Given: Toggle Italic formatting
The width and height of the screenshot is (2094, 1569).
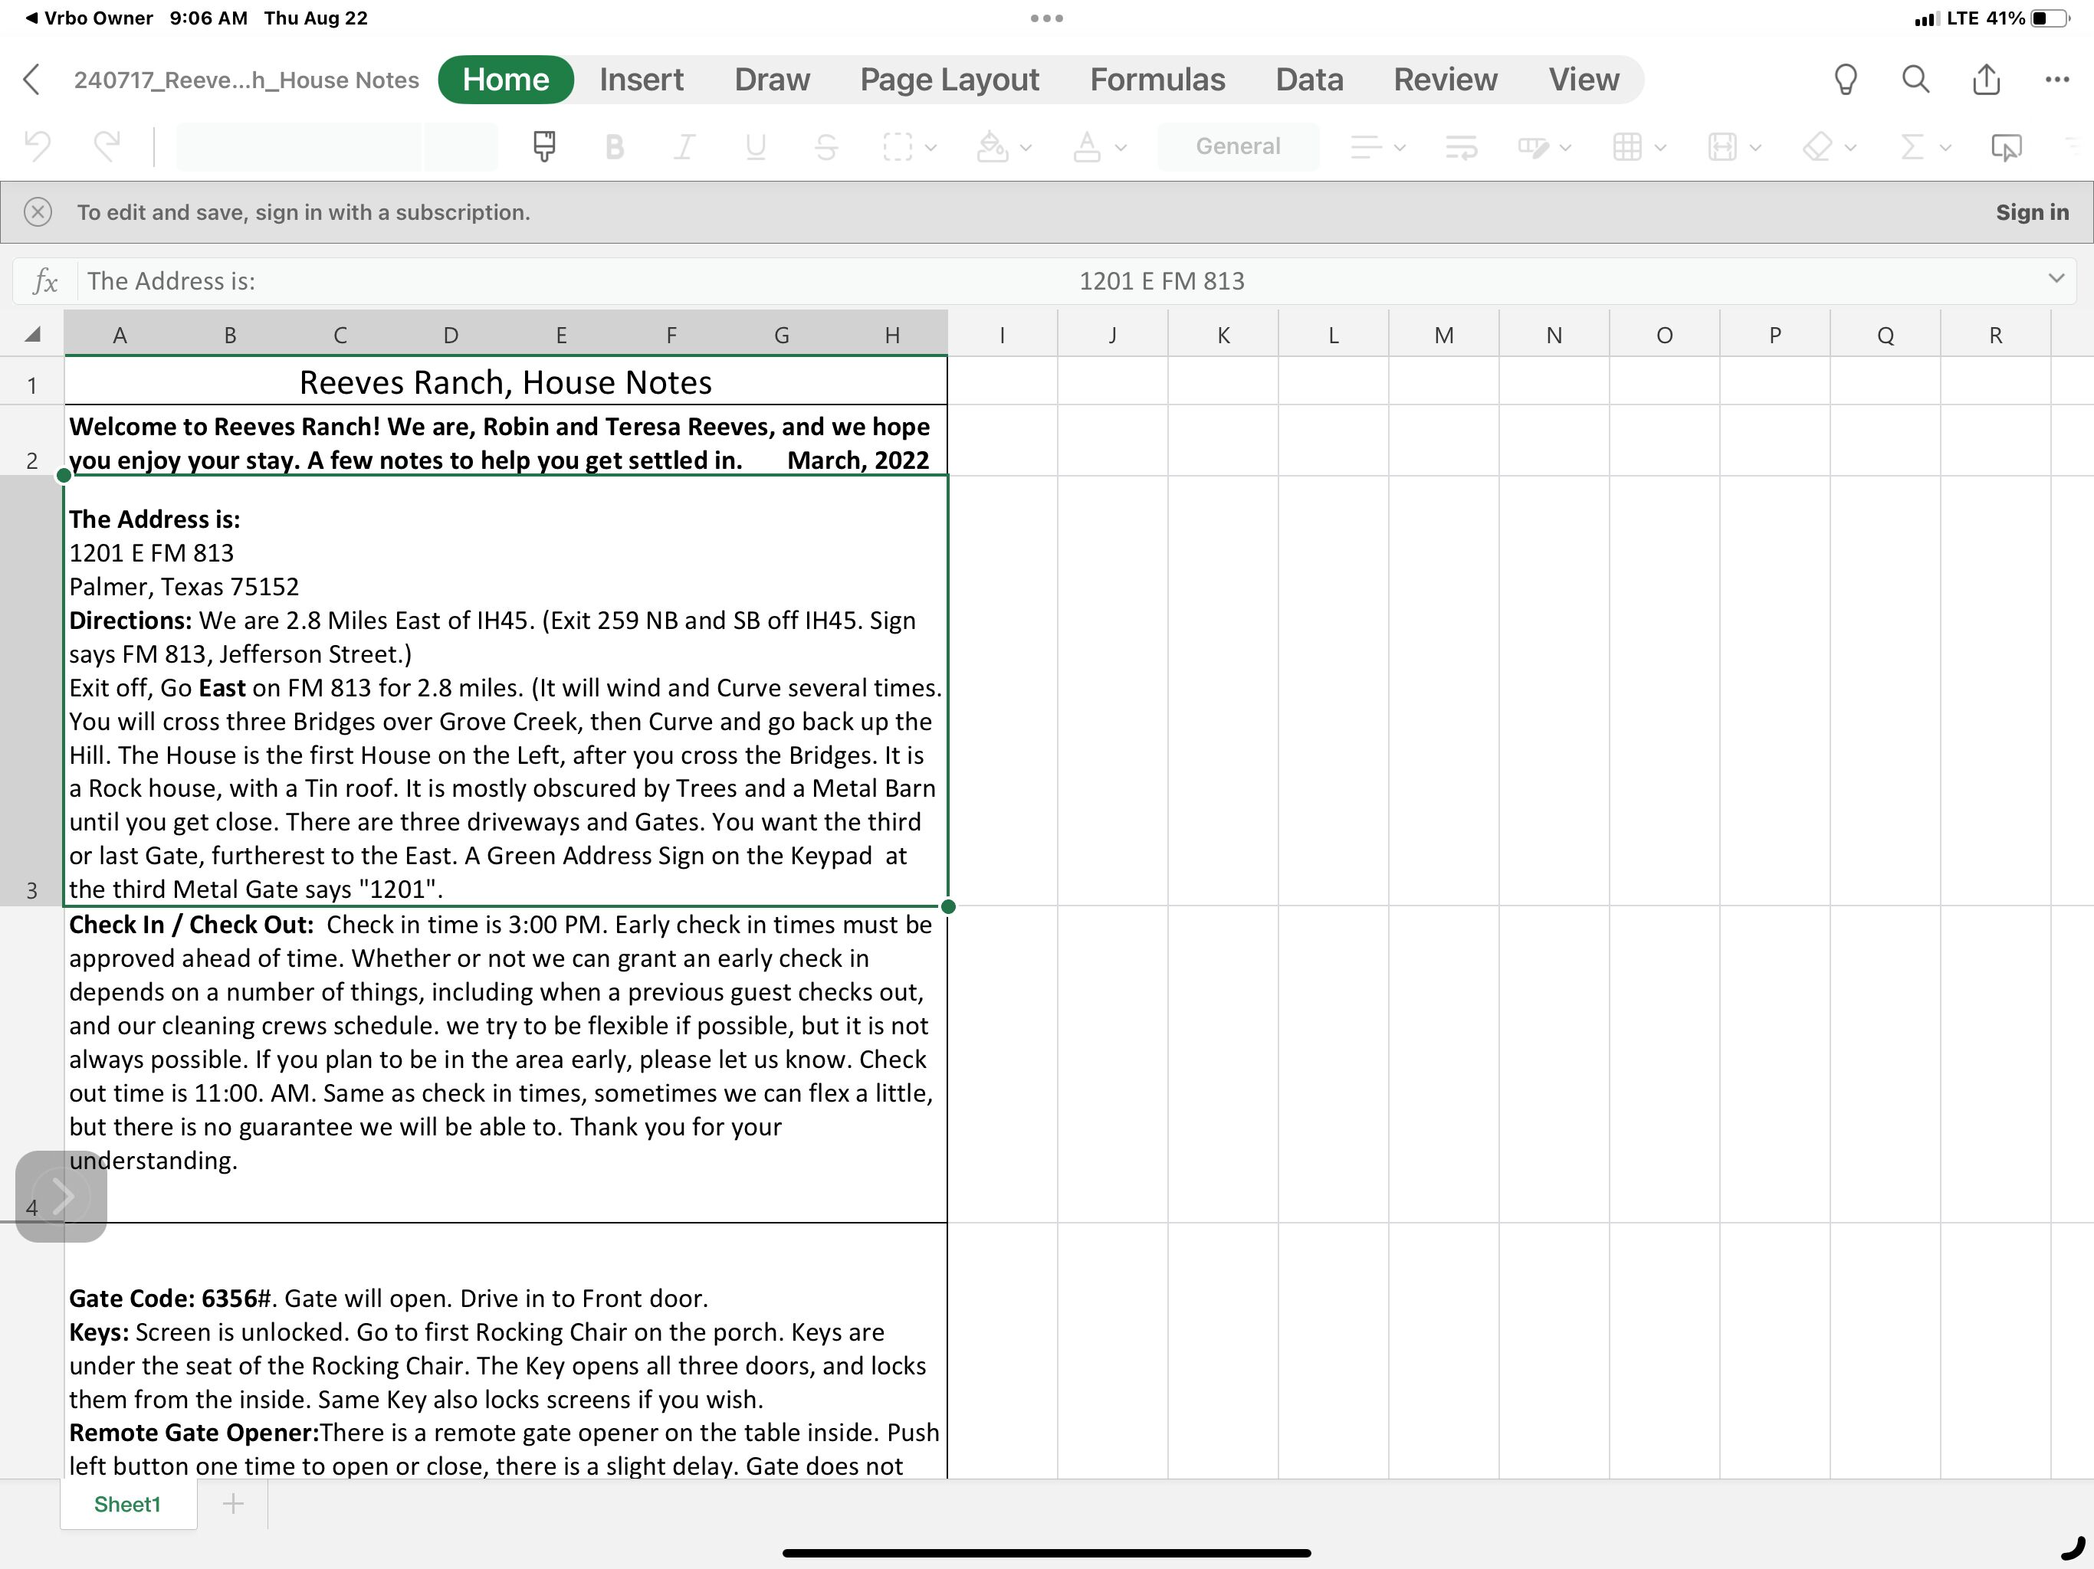Looking at the screenshot, I should (684, 146).
